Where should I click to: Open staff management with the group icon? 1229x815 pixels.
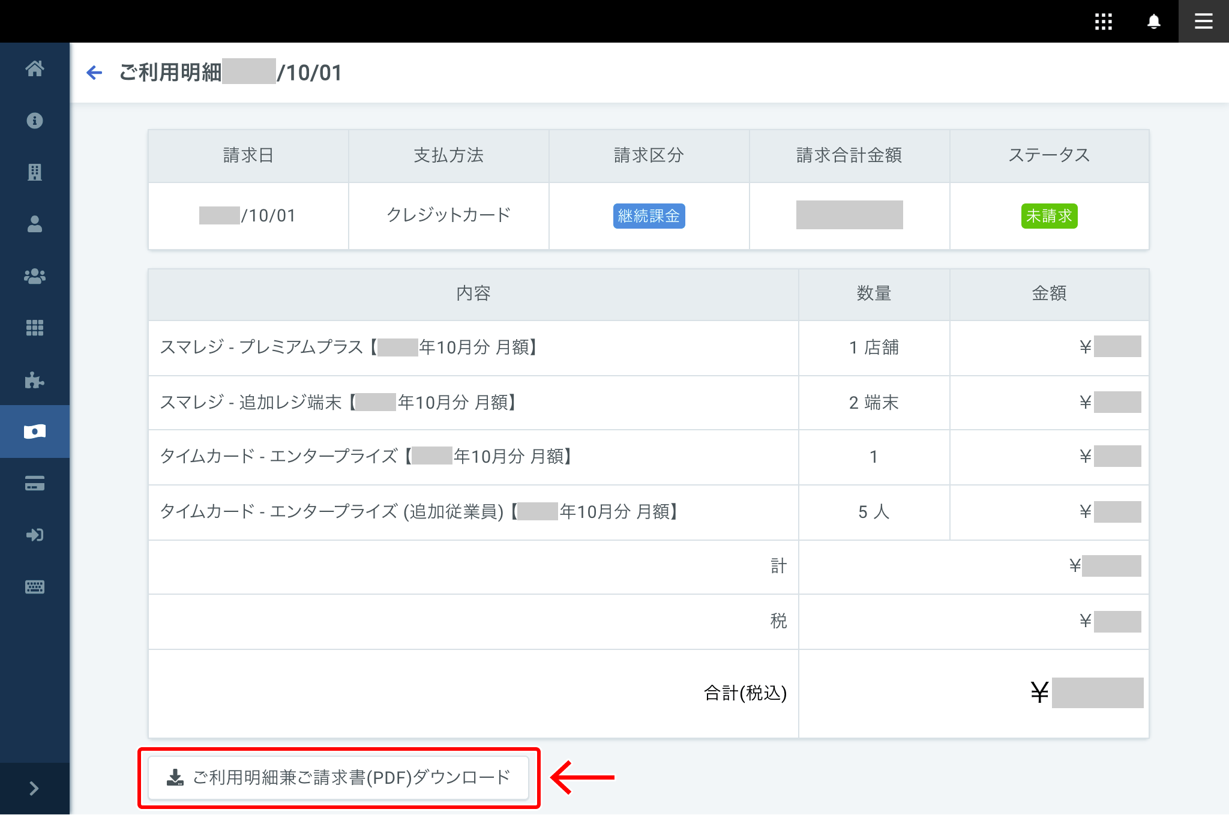click(35, 276)
